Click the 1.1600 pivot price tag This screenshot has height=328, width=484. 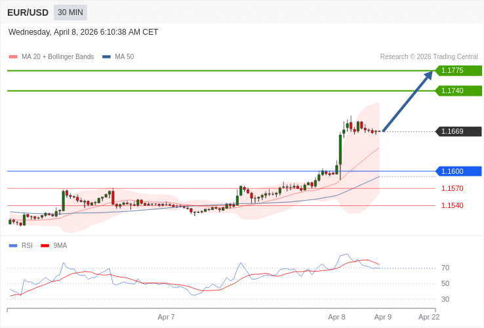click(458, 171)
